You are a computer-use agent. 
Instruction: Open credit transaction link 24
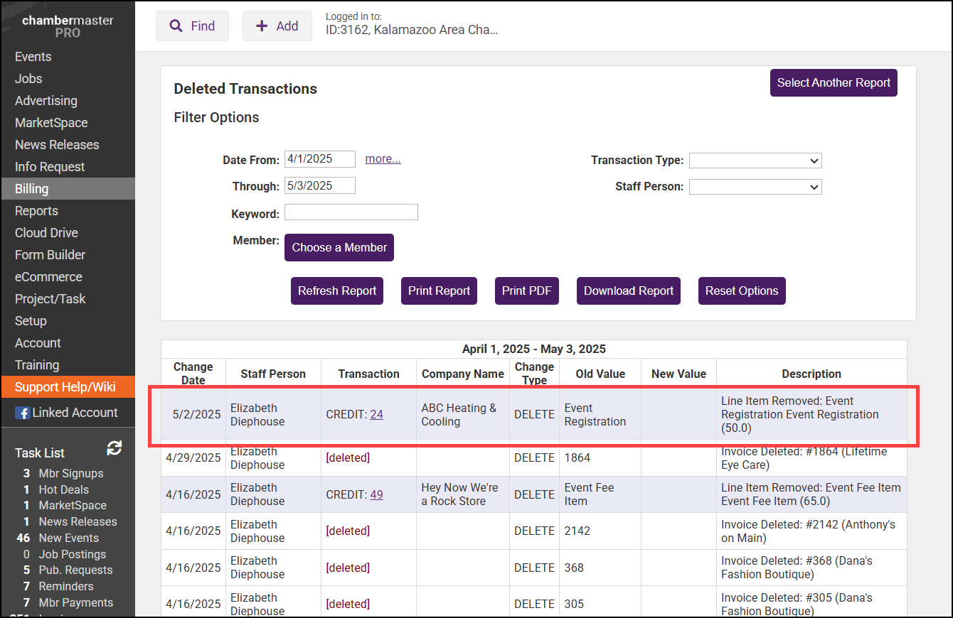coord(376,415)
